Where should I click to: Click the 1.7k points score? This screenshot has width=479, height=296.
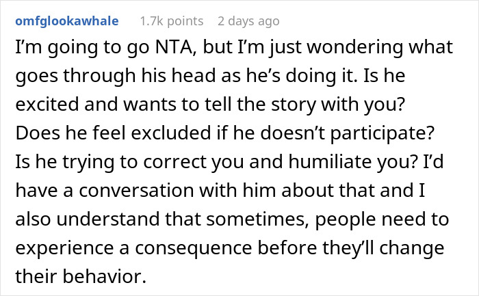(x=163, y=21)
